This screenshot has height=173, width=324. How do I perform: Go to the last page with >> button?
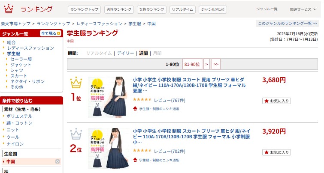point(216,64)
